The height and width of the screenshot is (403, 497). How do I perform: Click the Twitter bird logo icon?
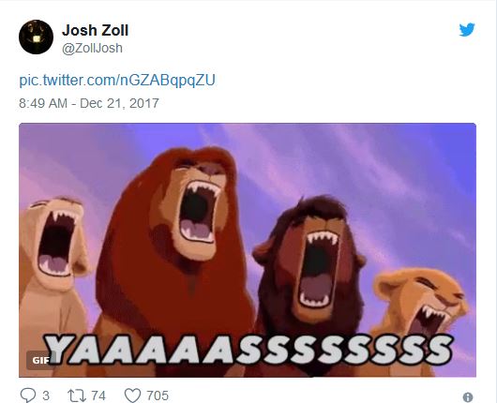[x=467, y=29]
